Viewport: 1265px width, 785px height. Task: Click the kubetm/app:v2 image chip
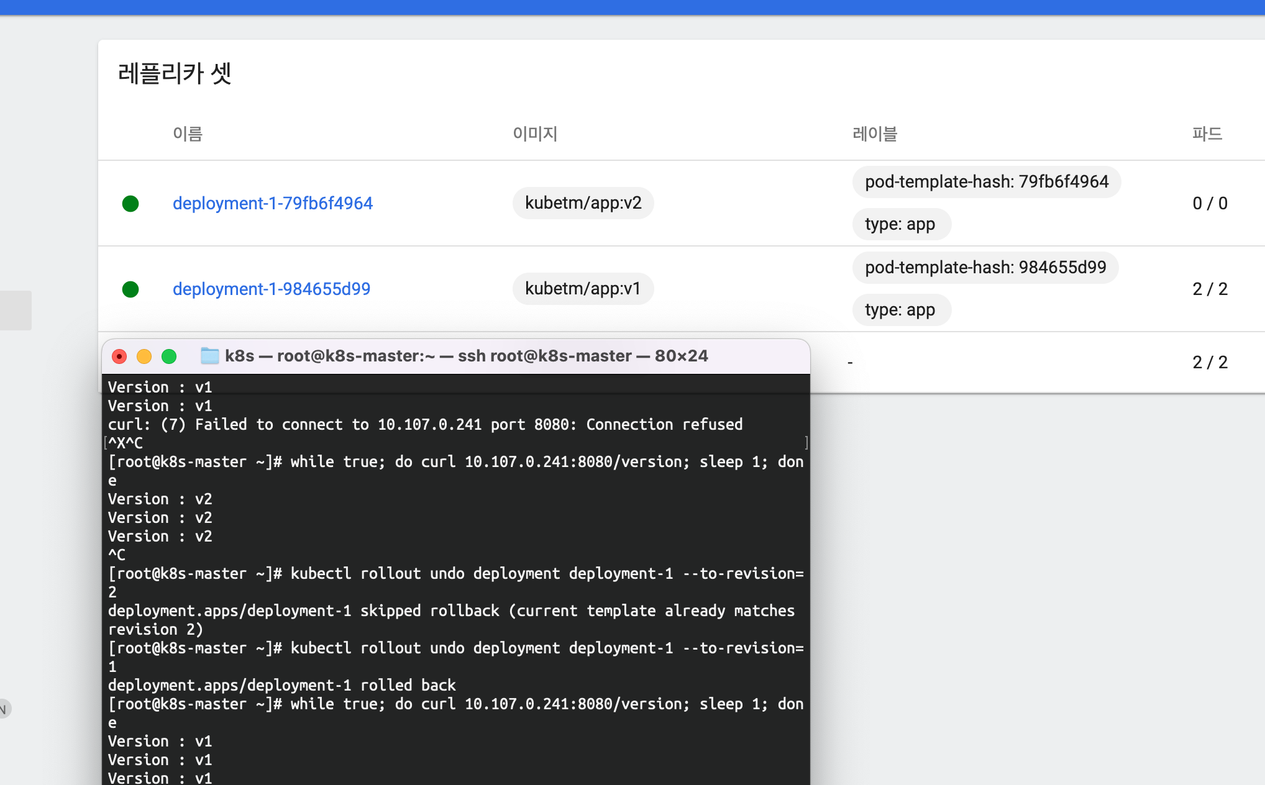coord(583,203)
